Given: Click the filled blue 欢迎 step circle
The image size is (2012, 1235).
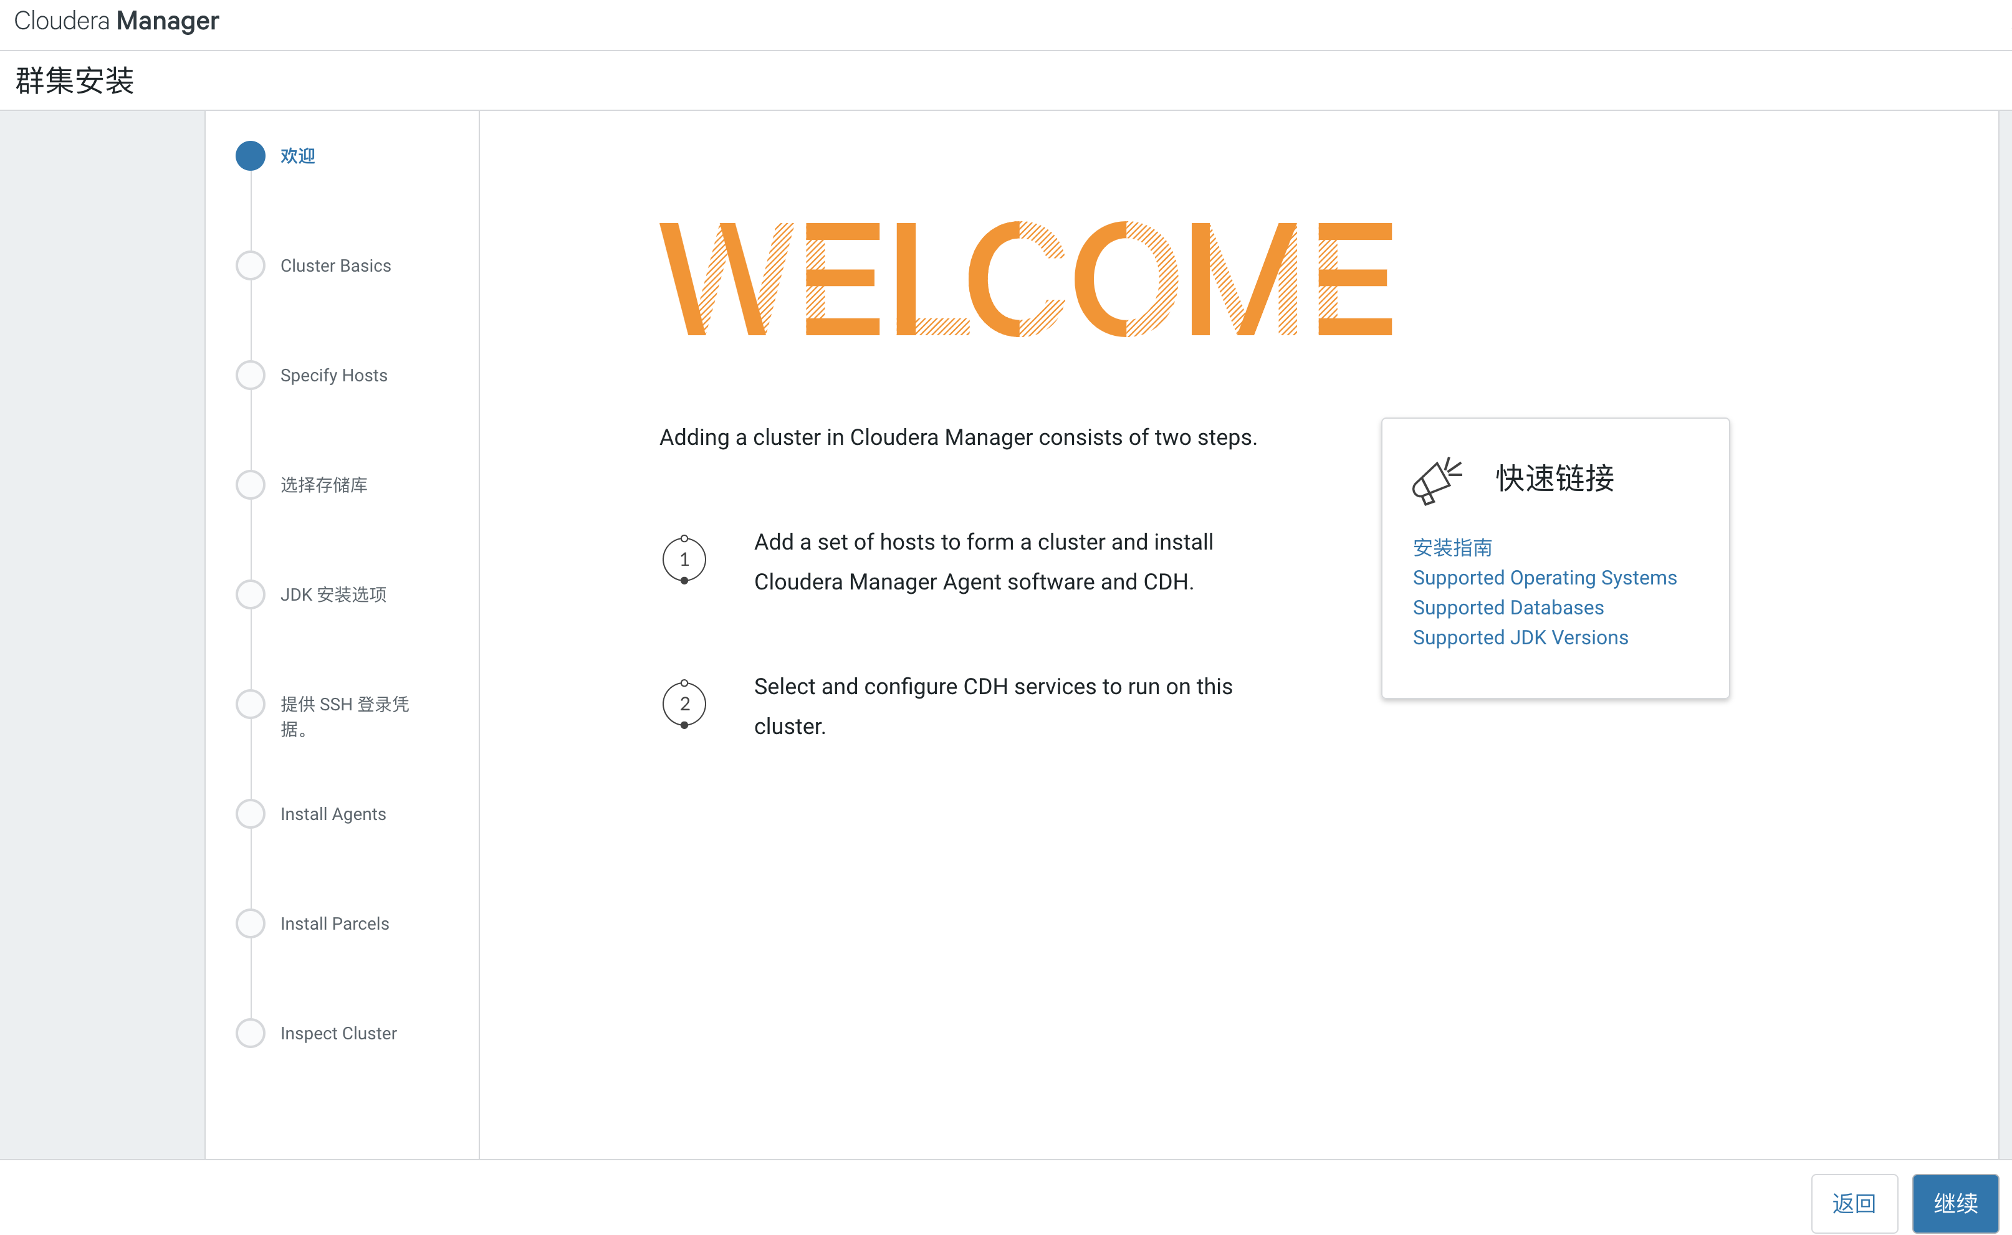Looking at the screenshot, I should click(250, 156).
